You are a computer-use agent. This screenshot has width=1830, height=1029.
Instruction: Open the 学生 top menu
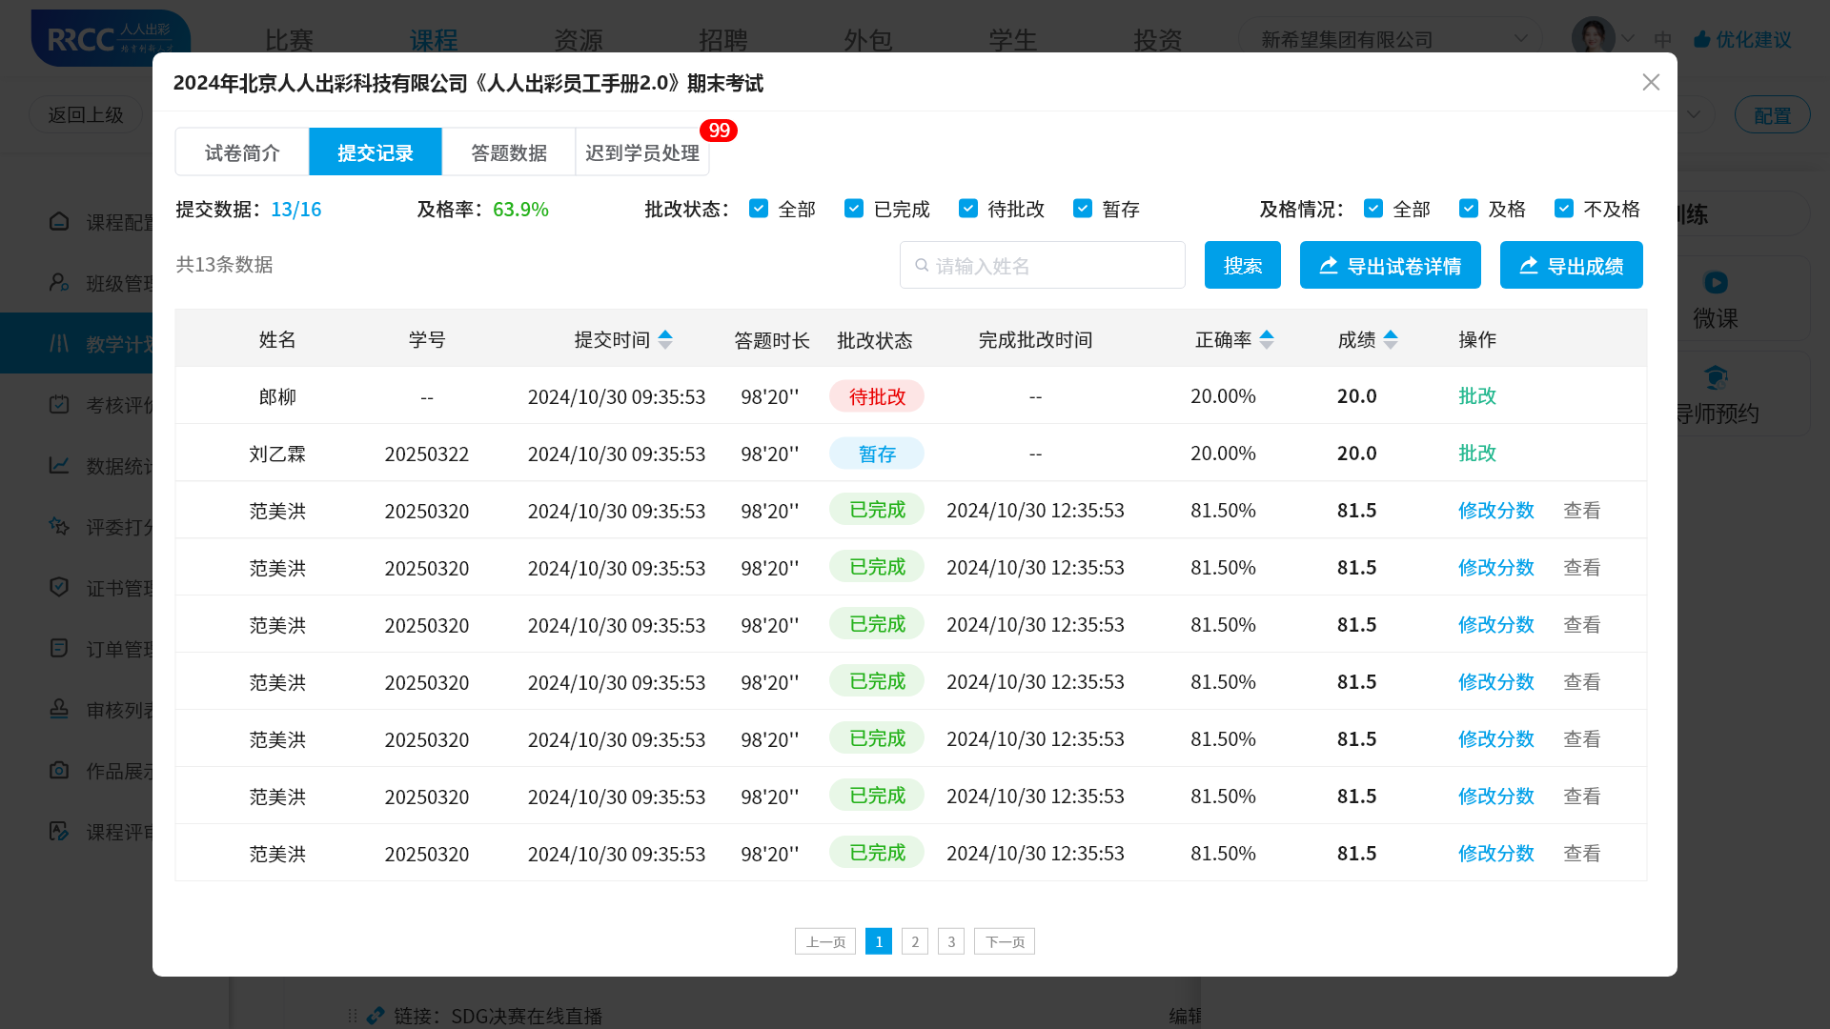point(1013,40)
